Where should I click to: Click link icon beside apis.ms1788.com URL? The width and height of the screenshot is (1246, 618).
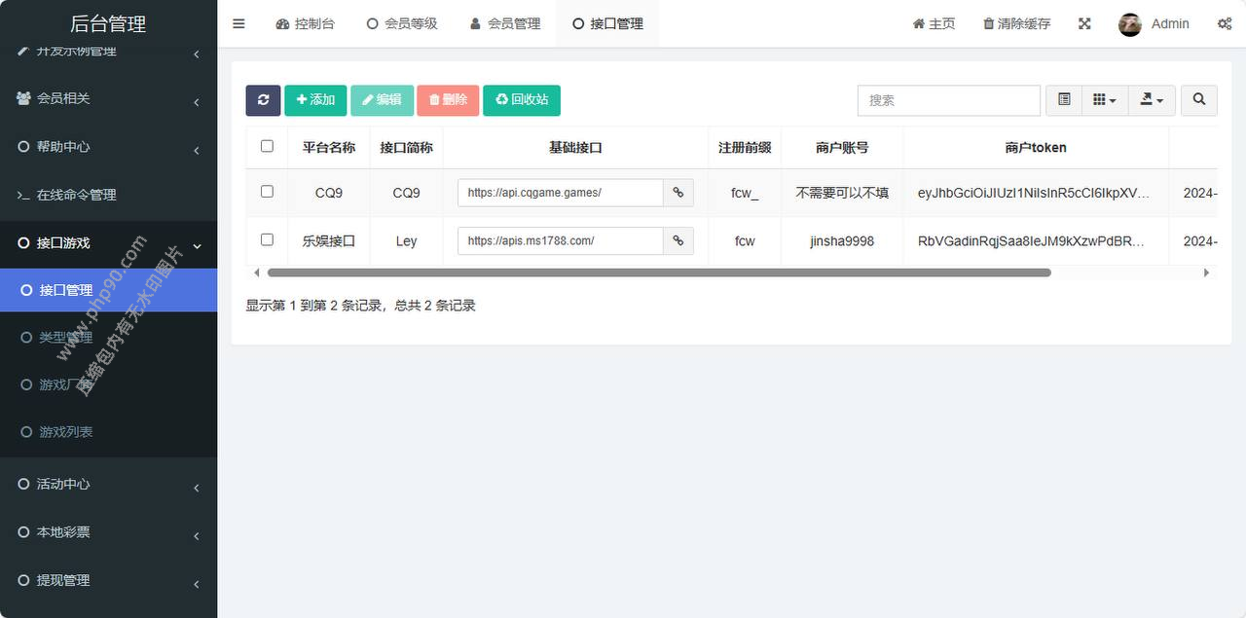[678, 240]
